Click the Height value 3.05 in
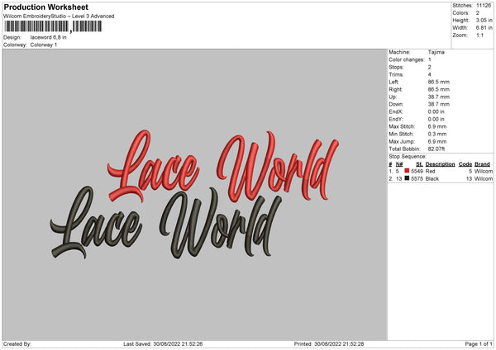The height and width of the screenshot is (350, 496). (484, 20)
